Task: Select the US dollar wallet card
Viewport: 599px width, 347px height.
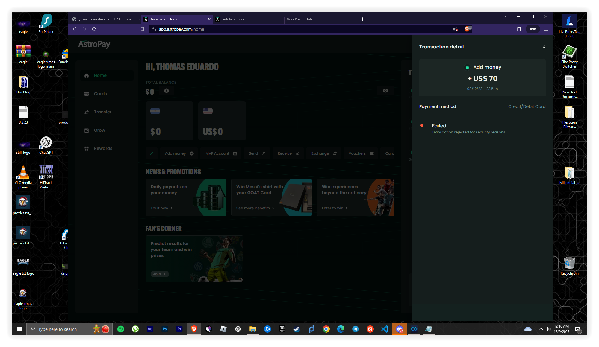Action: [x=222, y=121]
